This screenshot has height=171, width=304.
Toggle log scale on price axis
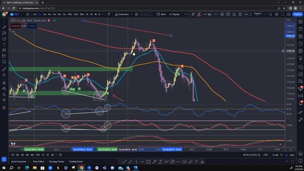[286, 155]
